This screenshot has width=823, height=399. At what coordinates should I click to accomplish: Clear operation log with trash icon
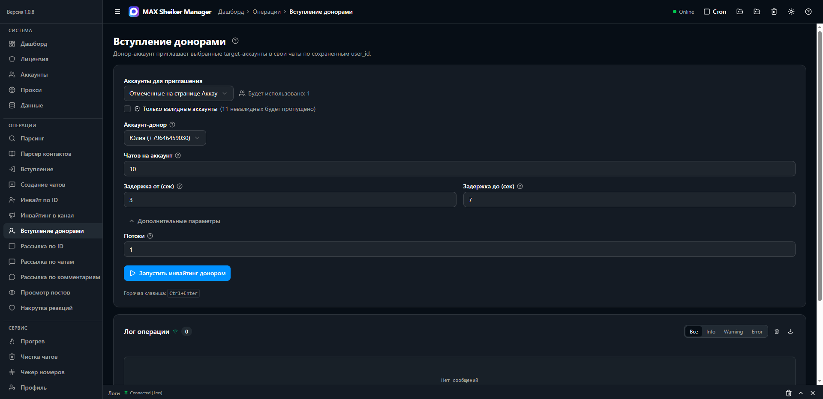point(777,331)
